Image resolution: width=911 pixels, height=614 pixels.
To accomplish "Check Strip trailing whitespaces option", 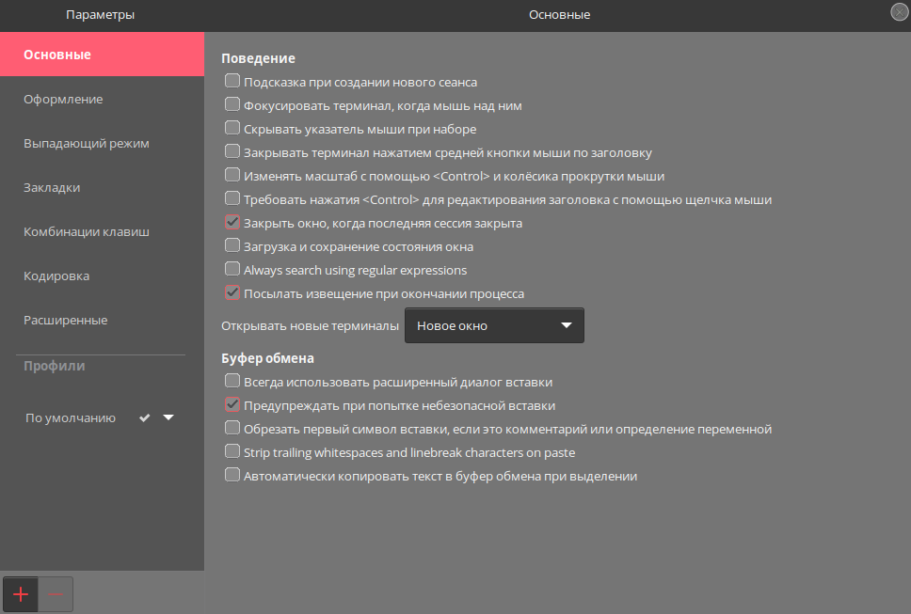I will [232, 451].
